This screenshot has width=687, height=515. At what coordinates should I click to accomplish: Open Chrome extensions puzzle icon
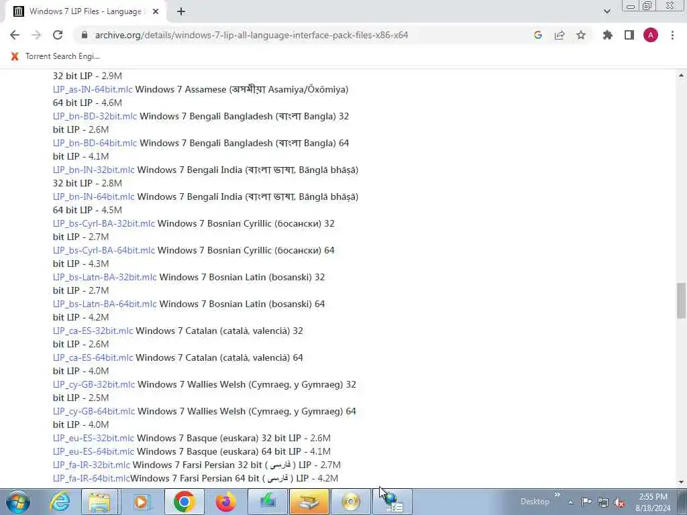pos(608,35)
